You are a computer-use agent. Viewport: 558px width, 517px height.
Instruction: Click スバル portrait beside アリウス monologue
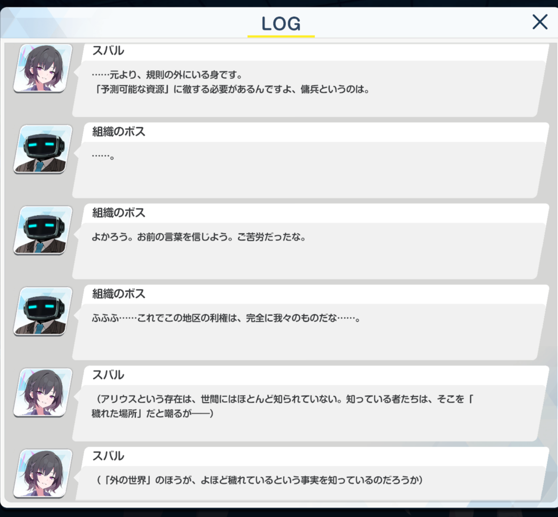point(43,393)
